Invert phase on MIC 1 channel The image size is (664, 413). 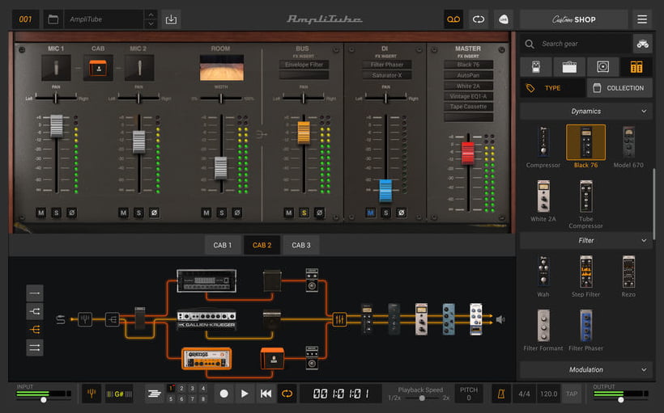tap(71, 213)
